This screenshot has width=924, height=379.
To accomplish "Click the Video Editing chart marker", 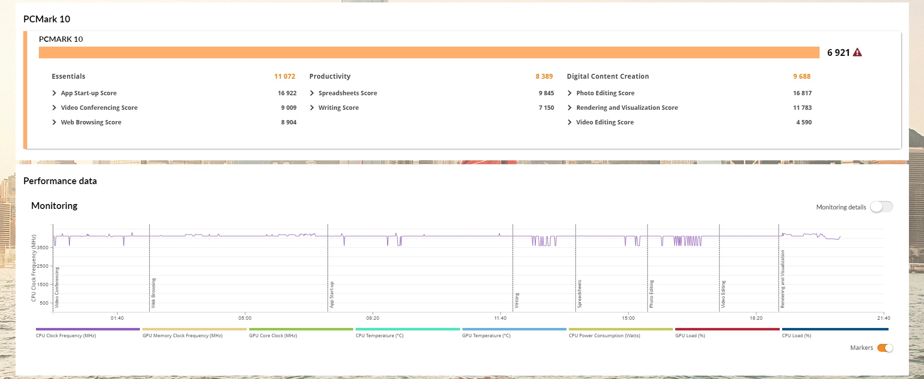I will 723,294.
